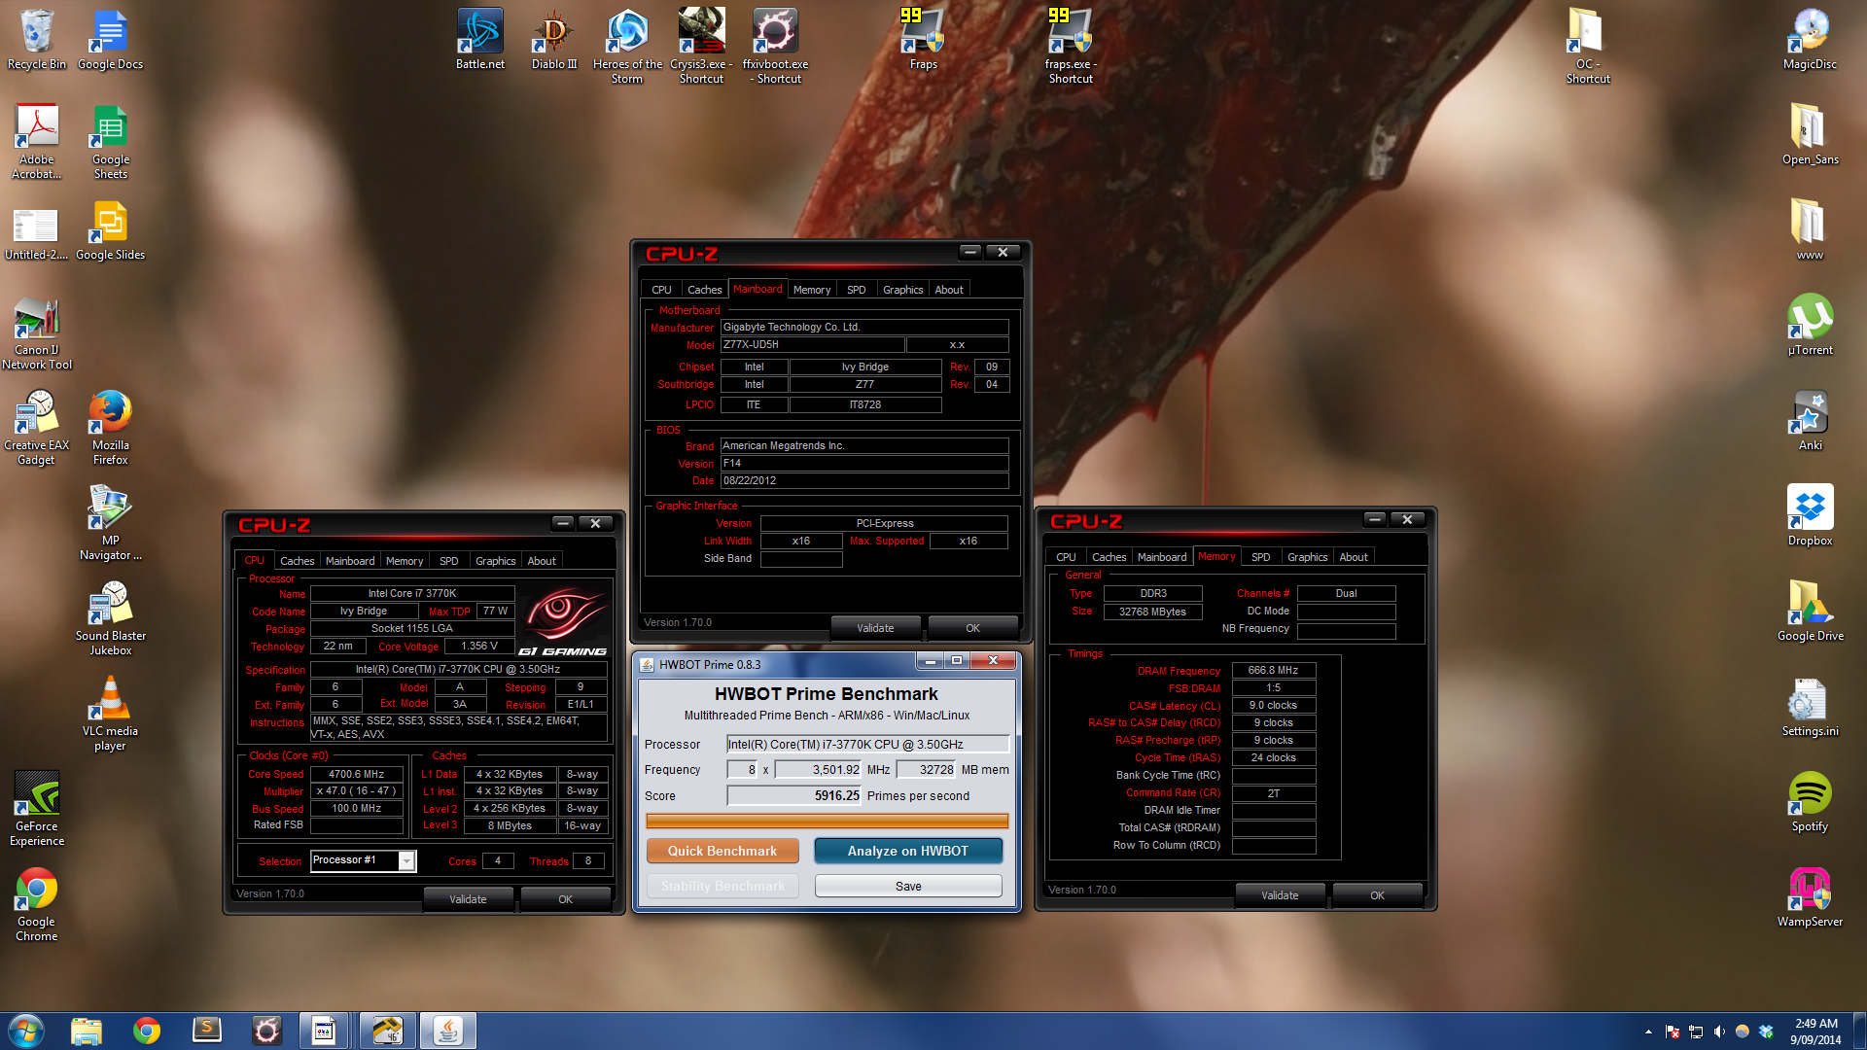This screenshot has height=1050, width=1867.
Task: Open the Anki desktop icon
Action: (1810, 421)
